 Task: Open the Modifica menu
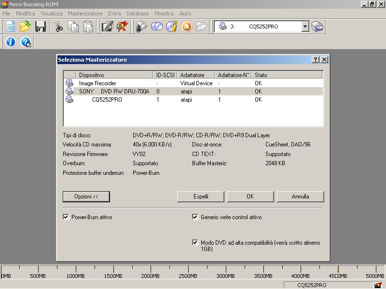26,13
